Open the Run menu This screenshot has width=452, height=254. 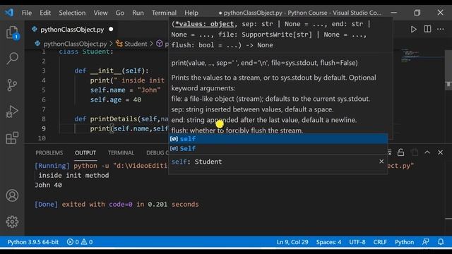pos(138,13)
